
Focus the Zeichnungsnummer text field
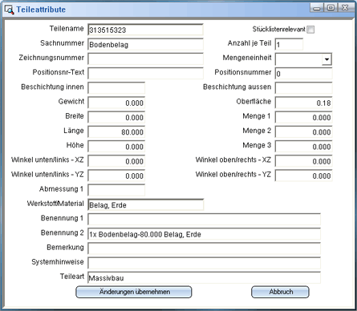(x=145, y=59)
